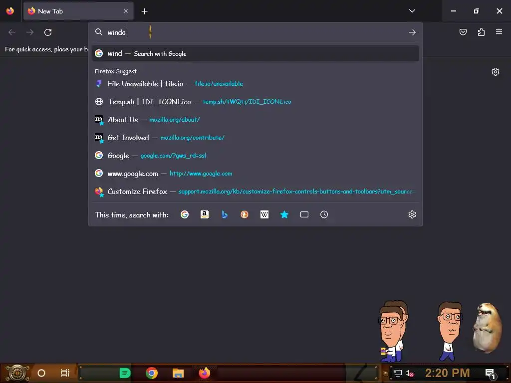Open Task View on the taskbar
Viewport: 511px width, 383px height.
point(65,373)
